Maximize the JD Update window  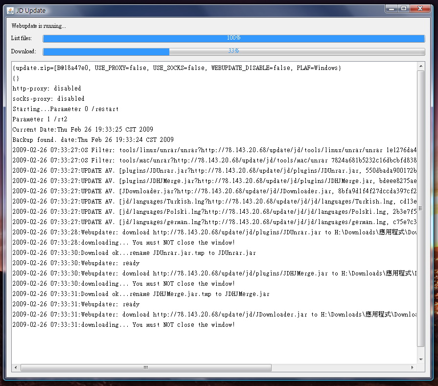[x=404, y=8]
